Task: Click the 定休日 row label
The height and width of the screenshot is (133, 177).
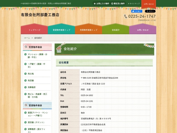Action: click(x=63, y=113)
